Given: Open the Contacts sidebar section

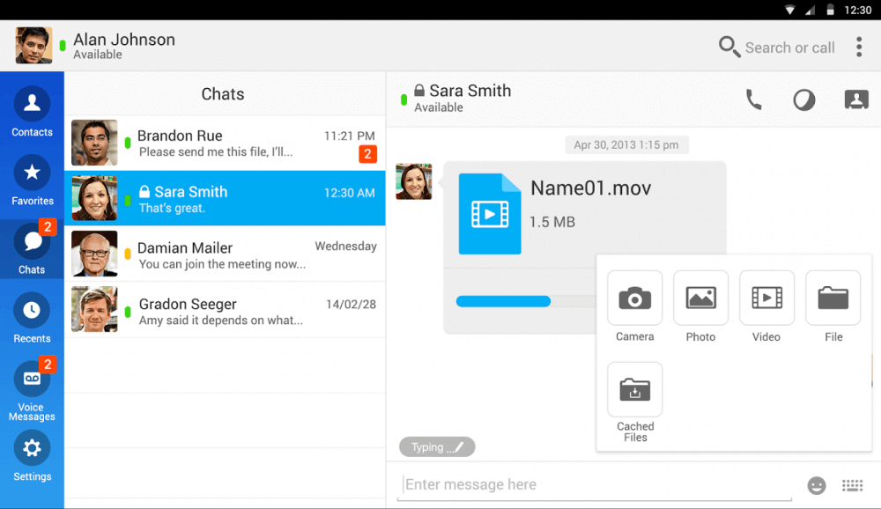Looking at the screenshot, I should (x=32, y=112).
